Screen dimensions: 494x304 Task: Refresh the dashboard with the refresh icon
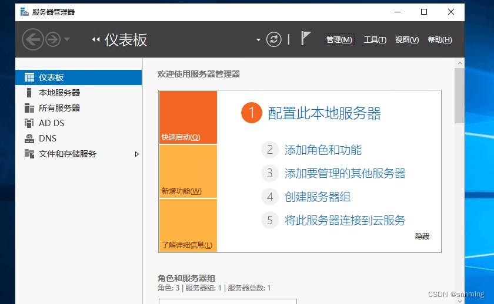tap(273, 39)
